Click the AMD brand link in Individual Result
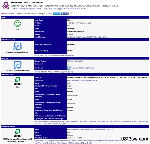This screenshot has width=150, height=144. click(x=69, y=83)
